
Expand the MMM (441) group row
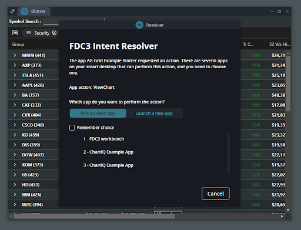15,55
